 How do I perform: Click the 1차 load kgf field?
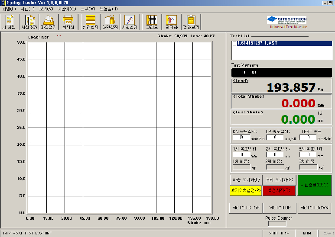pyautogui.click(x=241, y=167)
